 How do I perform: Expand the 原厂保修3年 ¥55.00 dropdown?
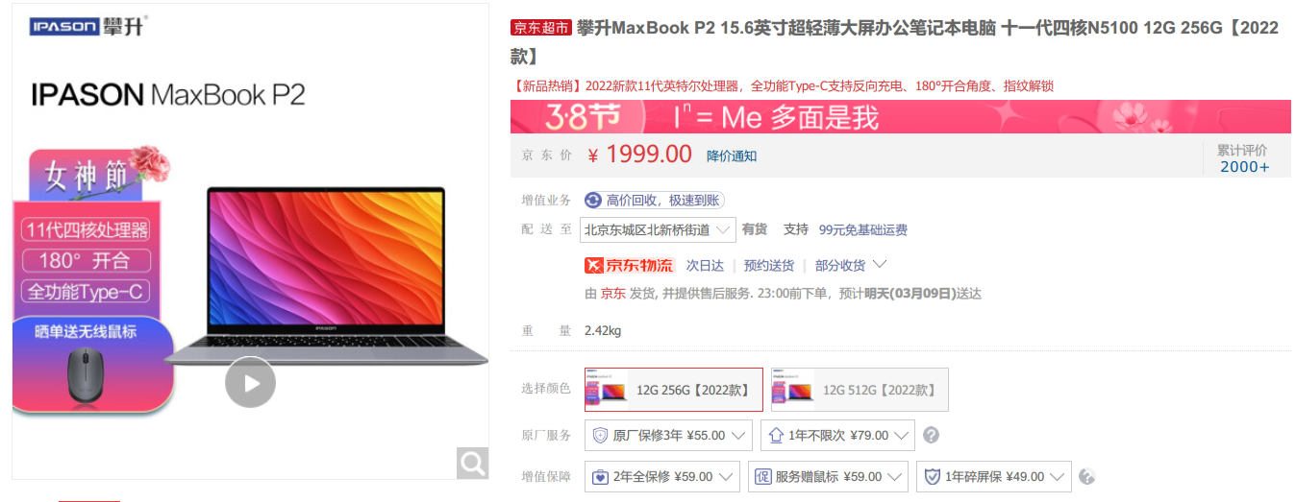668,435
